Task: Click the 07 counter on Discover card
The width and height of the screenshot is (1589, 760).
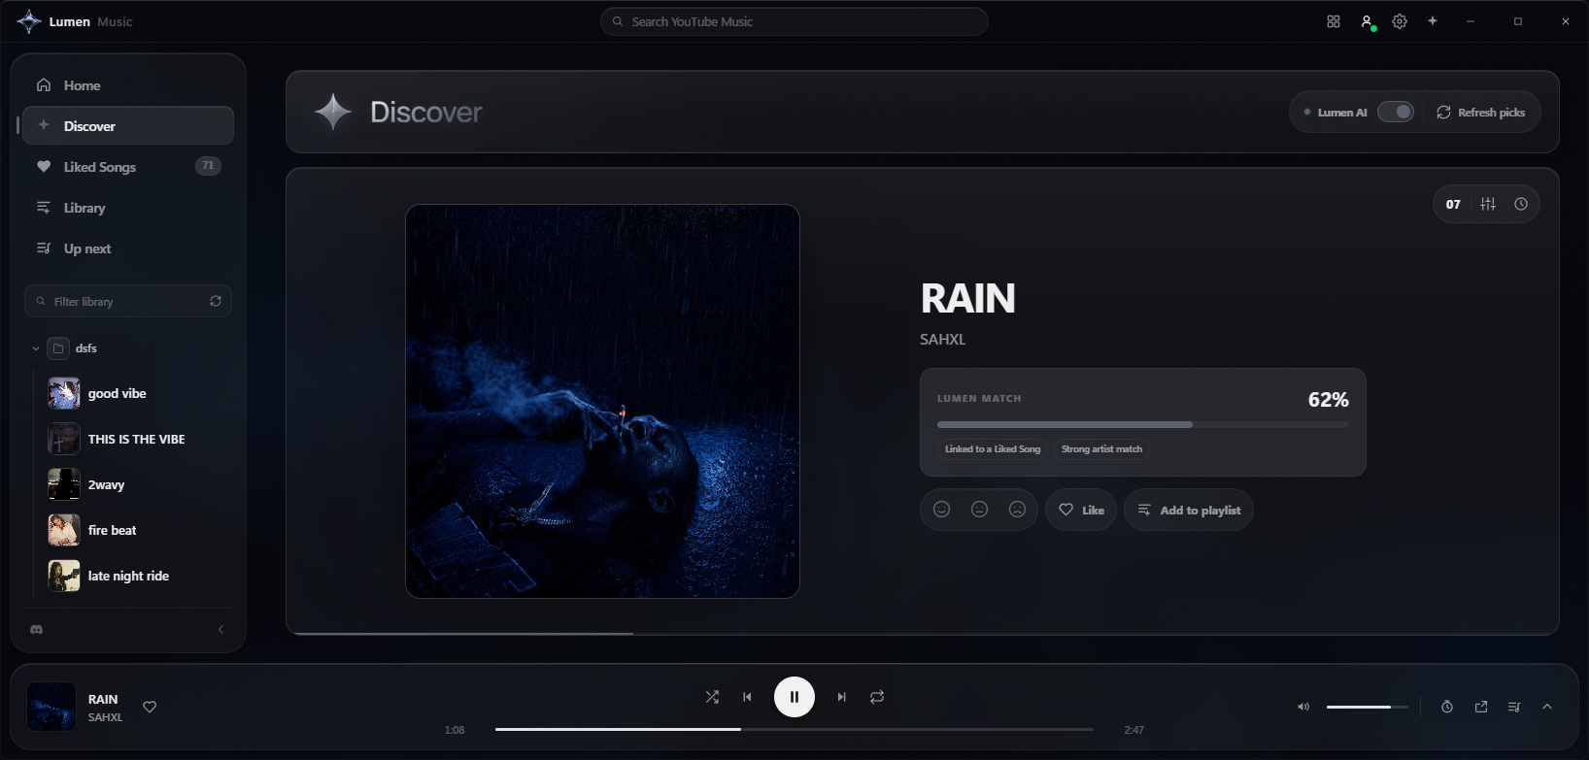Action: (x=1453, y=204)
